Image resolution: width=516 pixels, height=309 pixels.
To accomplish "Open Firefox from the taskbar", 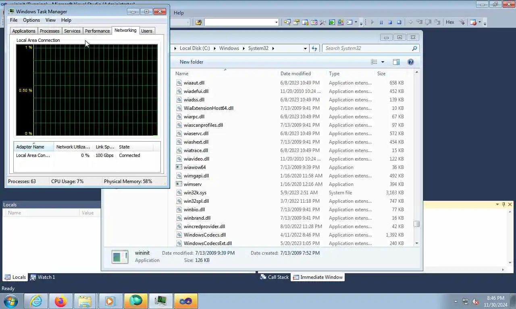I will click(61, 301).
